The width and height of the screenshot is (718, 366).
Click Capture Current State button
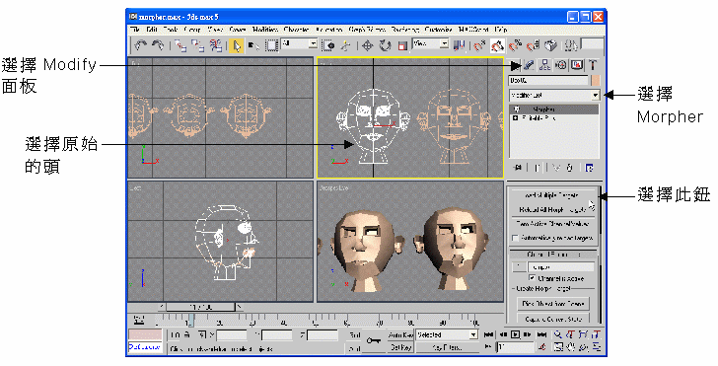pos(552,319)
